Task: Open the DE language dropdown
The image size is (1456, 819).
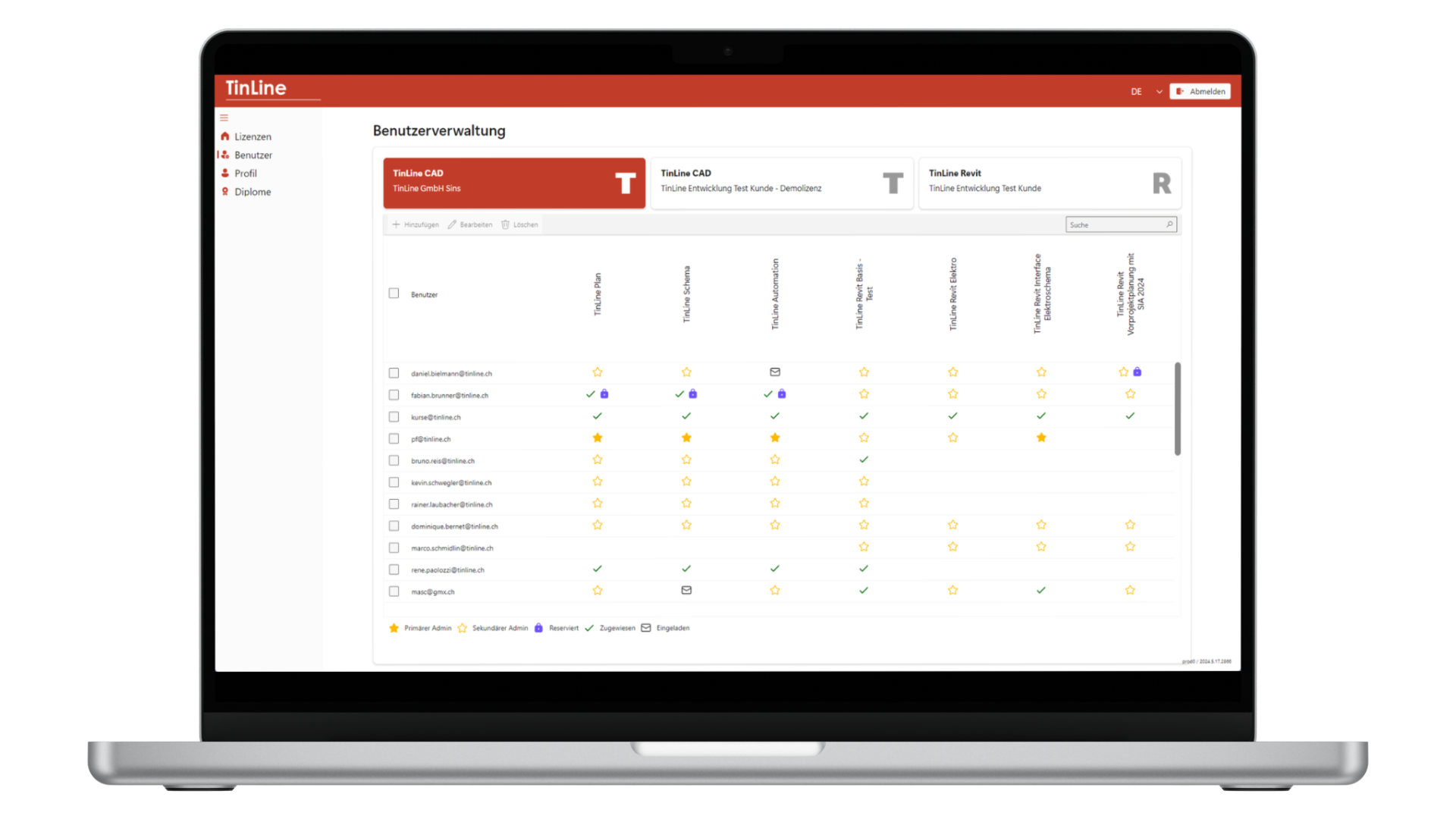Action: click(1146, 92)
